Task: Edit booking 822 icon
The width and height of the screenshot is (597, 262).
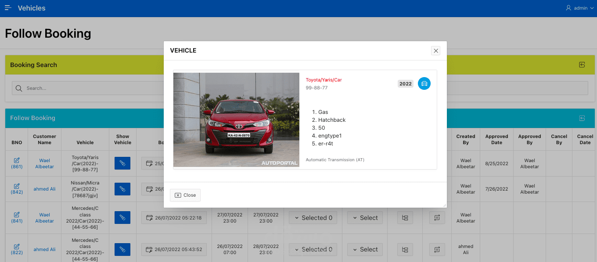Action: point(17,246)
